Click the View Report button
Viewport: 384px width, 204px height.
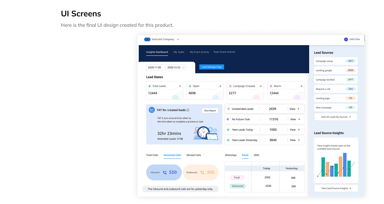tap(210, 111)
